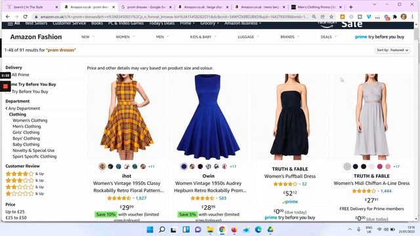
Task: Open Today's Deals in nav bar
Action: (162, 24)
